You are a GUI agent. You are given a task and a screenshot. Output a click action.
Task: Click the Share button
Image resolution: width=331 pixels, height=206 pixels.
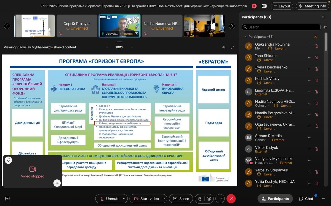pyautogui.click(x=181, y=199)
